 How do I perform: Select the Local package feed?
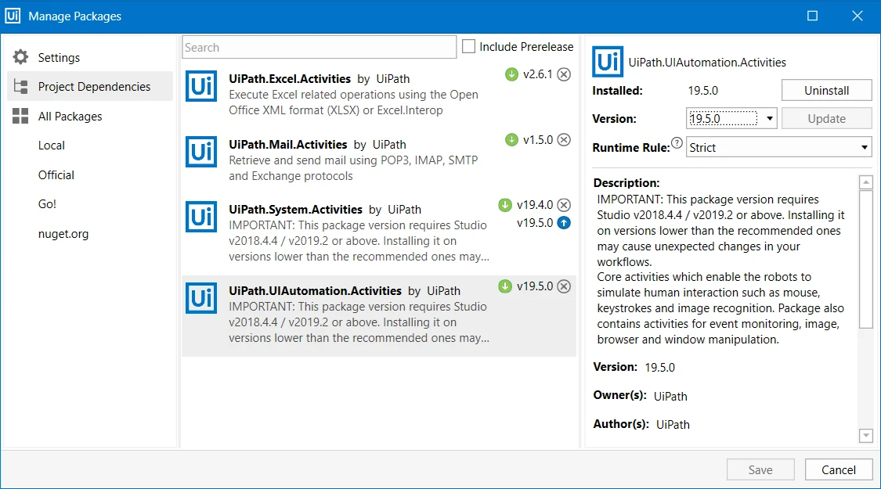click(52, 146)
